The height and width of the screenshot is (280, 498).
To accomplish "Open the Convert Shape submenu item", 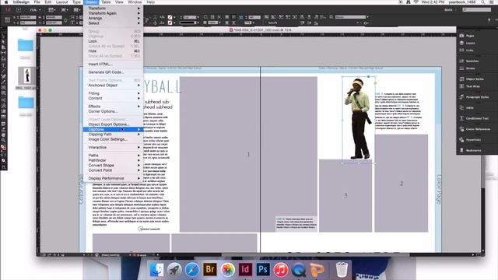I will point(113,166).
